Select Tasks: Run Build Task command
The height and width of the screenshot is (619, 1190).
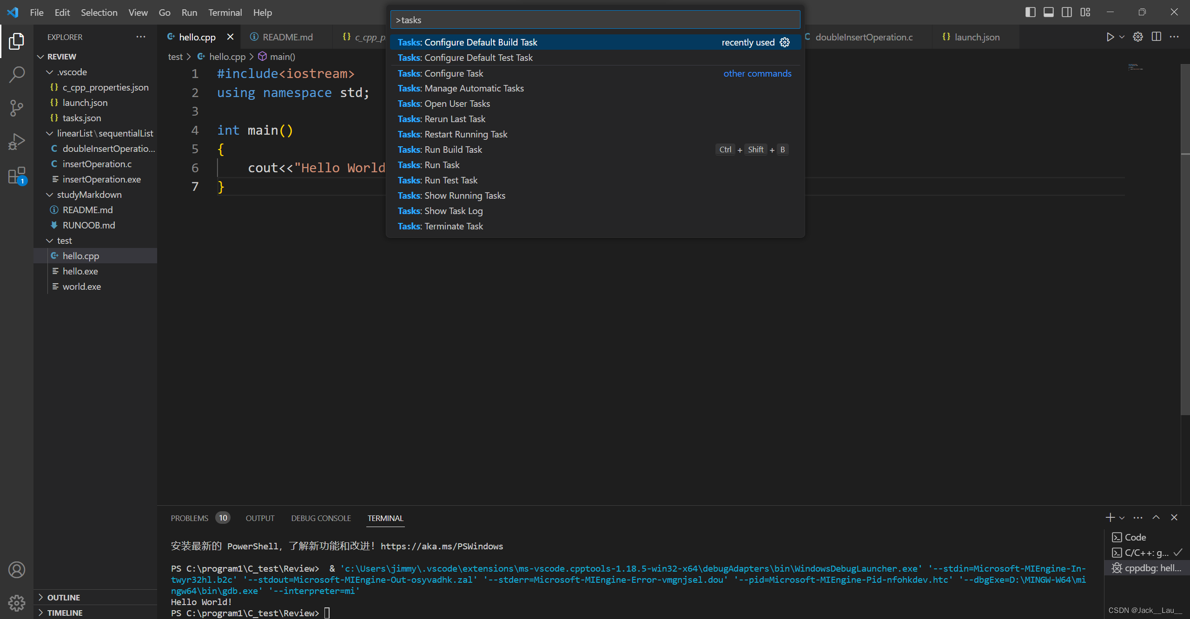point(595,150)
